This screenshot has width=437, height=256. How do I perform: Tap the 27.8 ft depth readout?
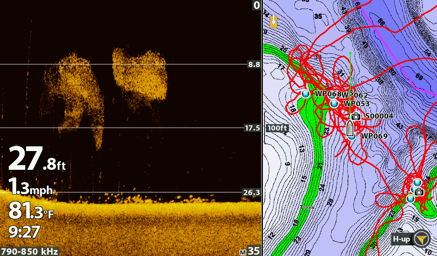[37, 159]
